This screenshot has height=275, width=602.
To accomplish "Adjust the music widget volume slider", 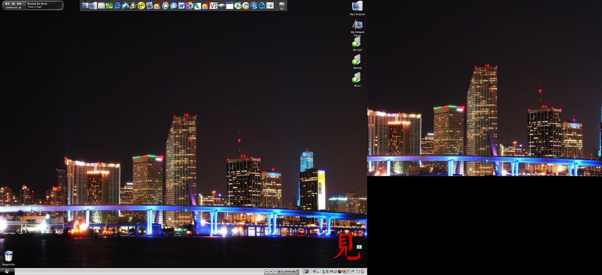I will (13, 8).
